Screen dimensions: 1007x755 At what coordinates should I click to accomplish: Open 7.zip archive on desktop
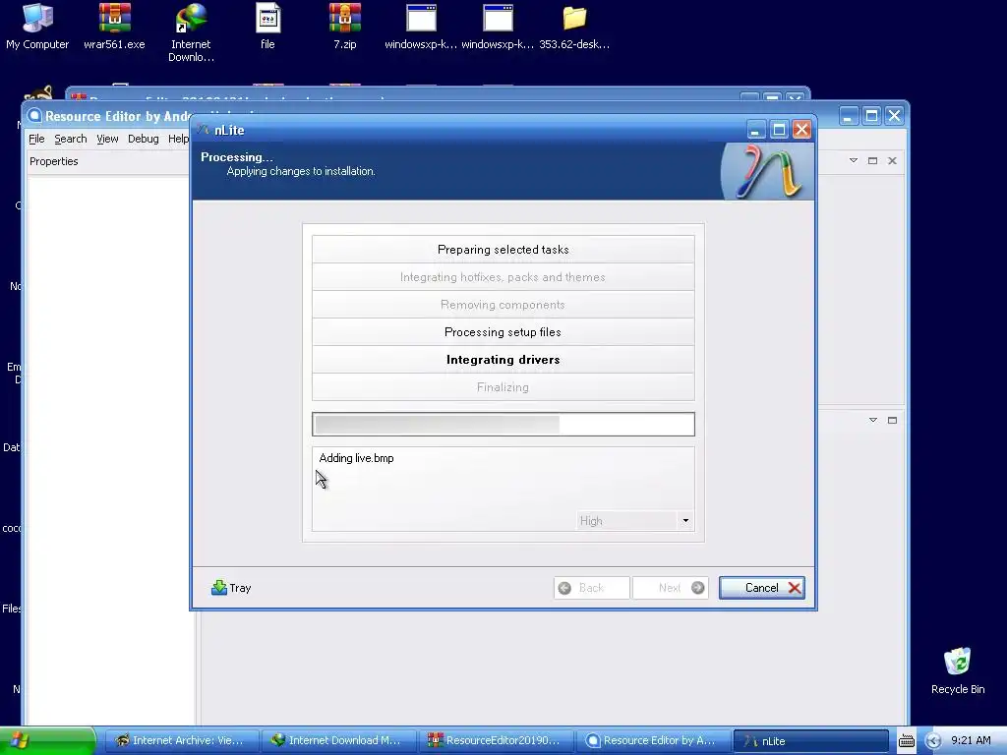(x=345, y=27)
